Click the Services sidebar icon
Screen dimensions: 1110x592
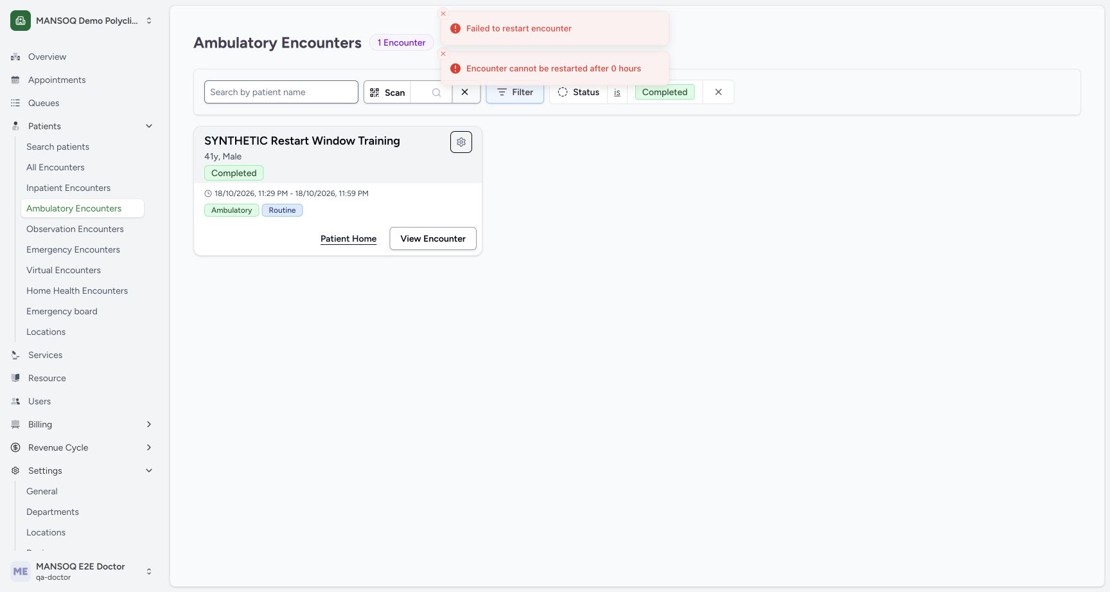pyautogui.click(x=15, y=355)
